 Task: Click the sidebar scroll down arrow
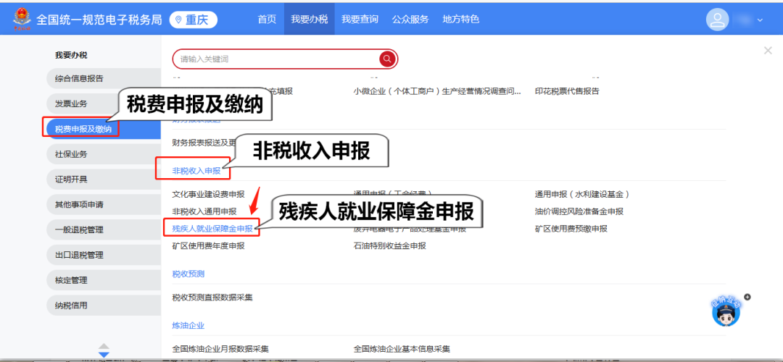(104, 353)
